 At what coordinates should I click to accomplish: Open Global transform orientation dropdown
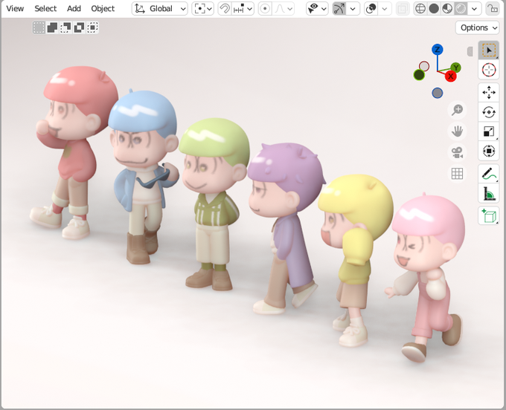point(160,9)
